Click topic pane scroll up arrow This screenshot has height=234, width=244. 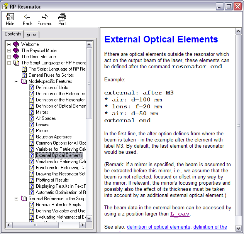coord(238,31)
